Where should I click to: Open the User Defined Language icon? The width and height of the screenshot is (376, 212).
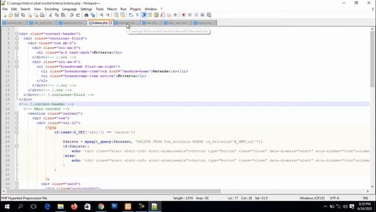(x=150, y=15)
